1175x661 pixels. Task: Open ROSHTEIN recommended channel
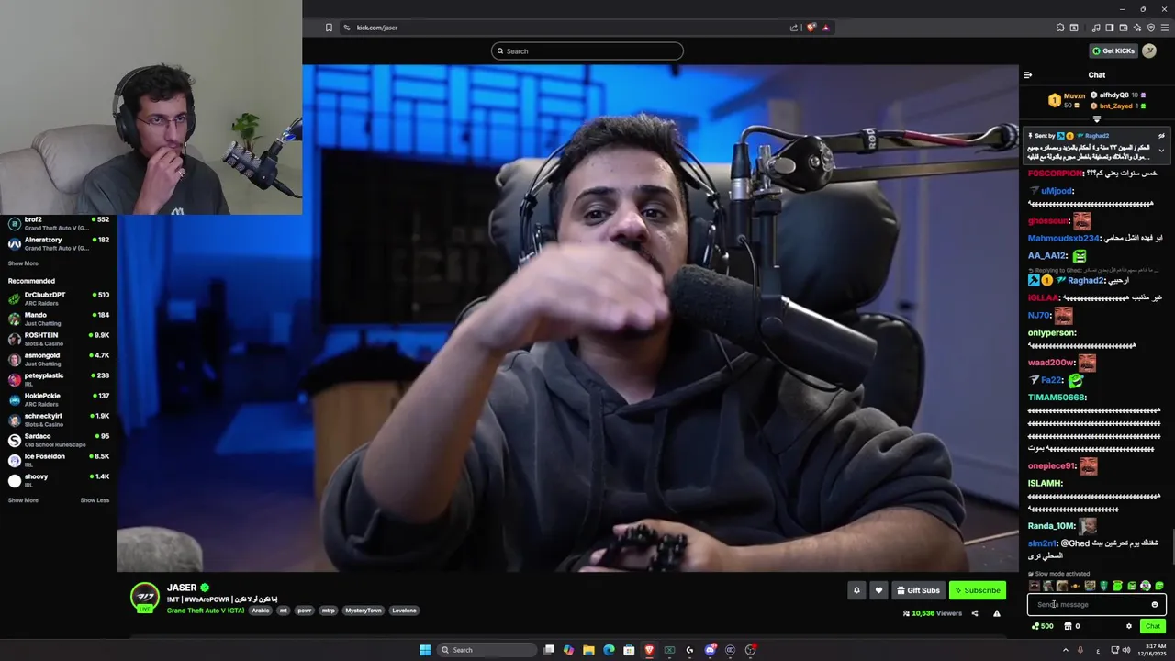click(59, 339)
